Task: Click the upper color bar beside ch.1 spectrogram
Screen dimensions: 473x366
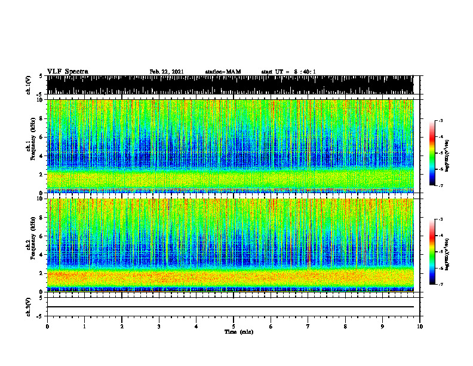Action: click(432, 153)
